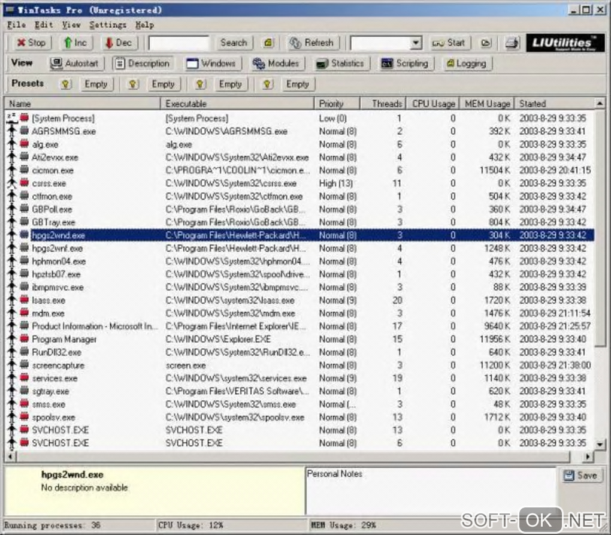Click inside the search text field
Image resolution: width=611 pixels, height=535 pixels.
coord(179,43)
